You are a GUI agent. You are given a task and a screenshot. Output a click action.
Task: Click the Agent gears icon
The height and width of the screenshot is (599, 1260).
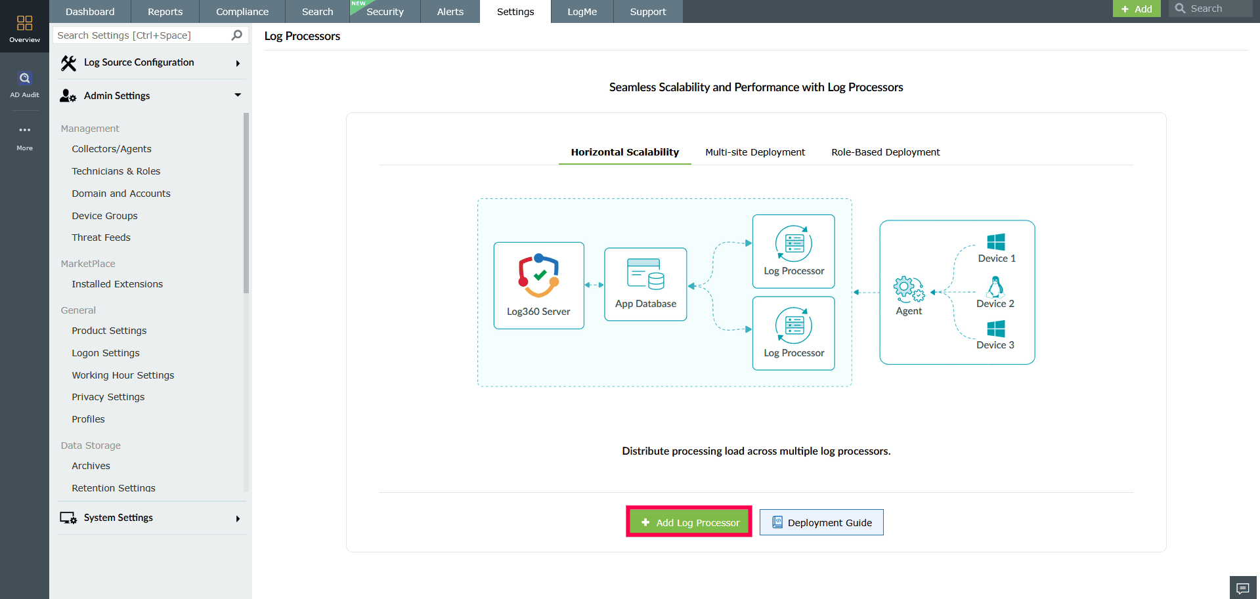(x=909, y=289)
